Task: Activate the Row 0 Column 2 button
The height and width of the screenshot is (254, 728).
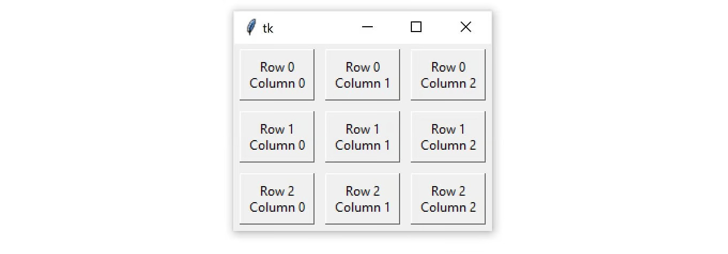Action: coord(448,75)
